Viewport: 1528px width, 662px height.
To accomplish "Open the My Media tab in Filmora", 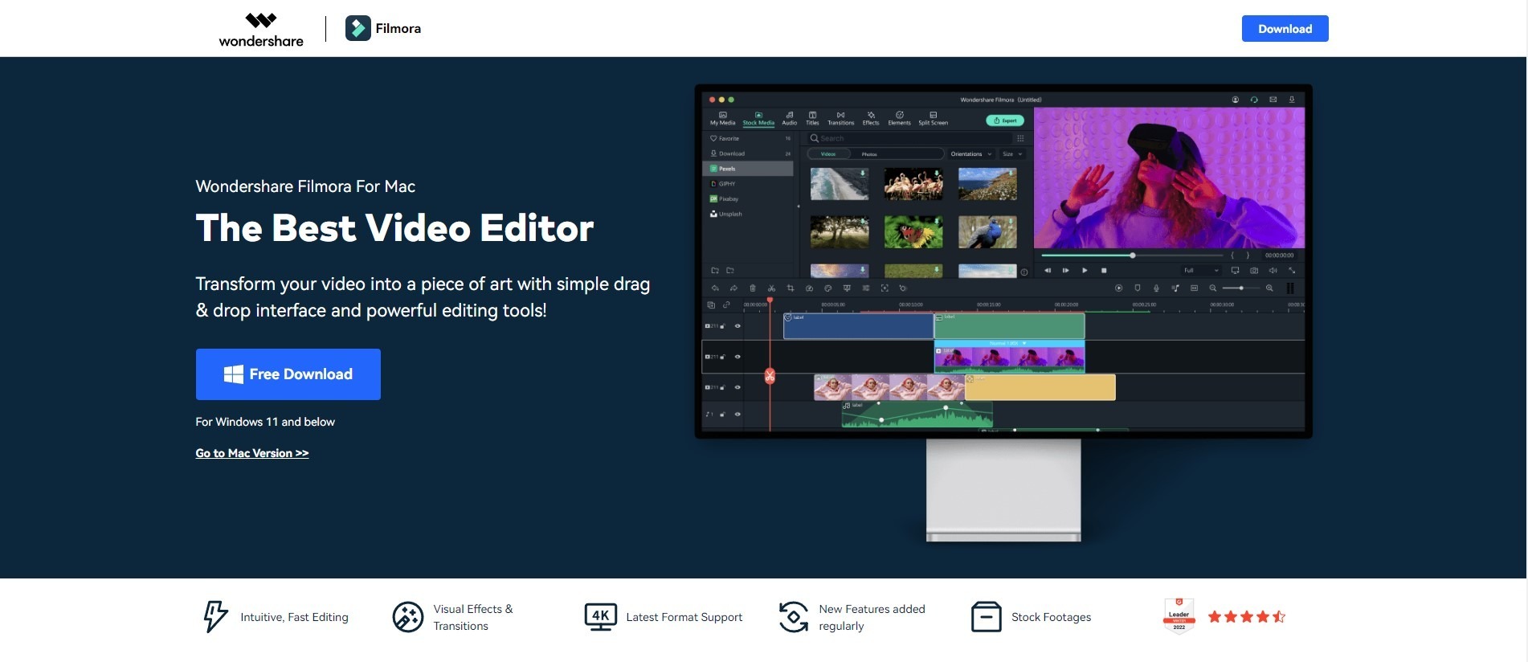I will pyautogui.click(x=722, y=118).
